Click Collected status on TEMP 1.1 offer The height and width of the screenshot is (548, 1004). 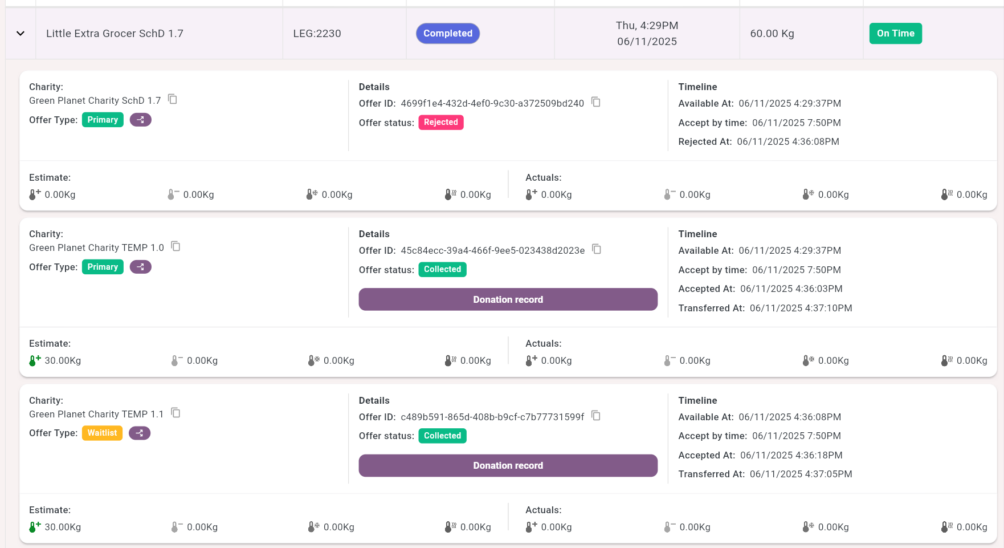click(x=442, y=436)
